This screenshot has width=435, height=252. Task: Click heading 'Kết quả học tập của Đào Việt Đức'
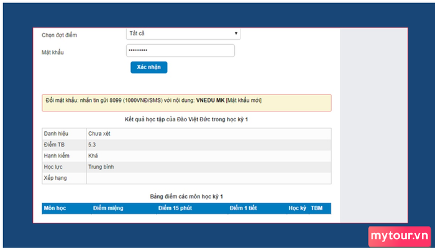click(186, 119)
